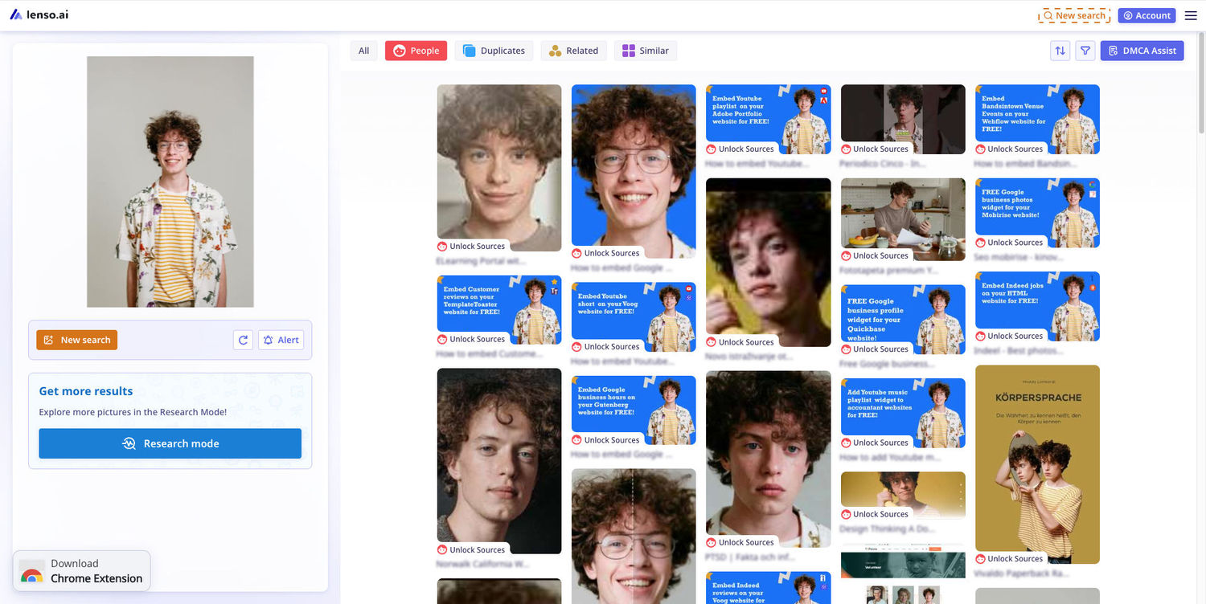Switch to the All results tab
Screen dimensions: 1206x604
click(x=363, y=51)
